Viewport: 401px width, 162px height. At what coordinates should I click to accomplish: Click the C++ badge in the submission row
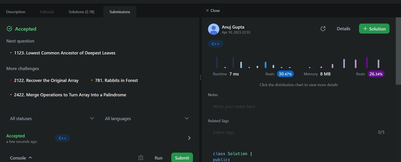tap(62, 138)
